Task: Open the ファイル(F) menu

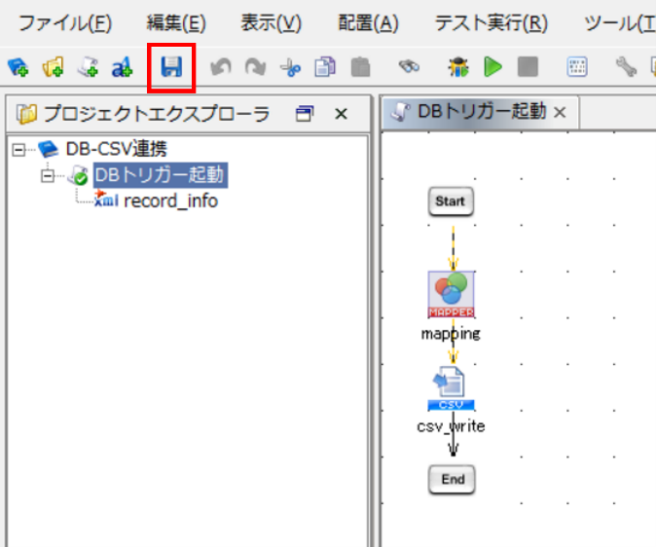Action: tap(65, 23)
